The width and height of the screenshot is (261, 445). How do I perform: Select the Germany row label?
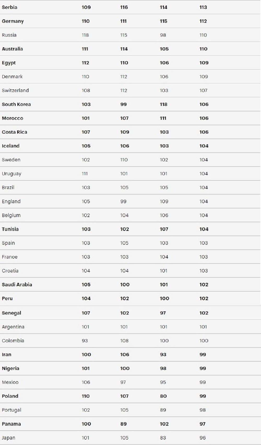click(x=13, y=21)
